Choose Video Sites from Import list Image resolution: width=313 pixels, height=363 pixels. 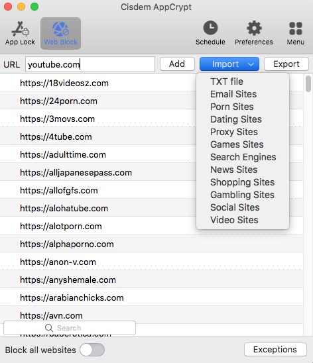(x=234, y=220)
